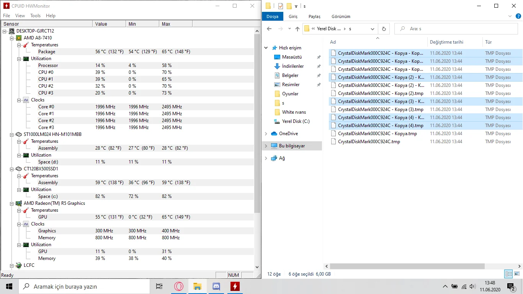Collapse the AMD A8-7410 node
Viewport: 523px width, 294px height.
pos(12,38)
